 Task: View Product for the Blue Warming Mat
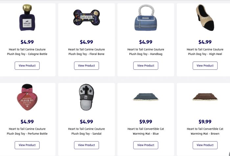point(146,145)
